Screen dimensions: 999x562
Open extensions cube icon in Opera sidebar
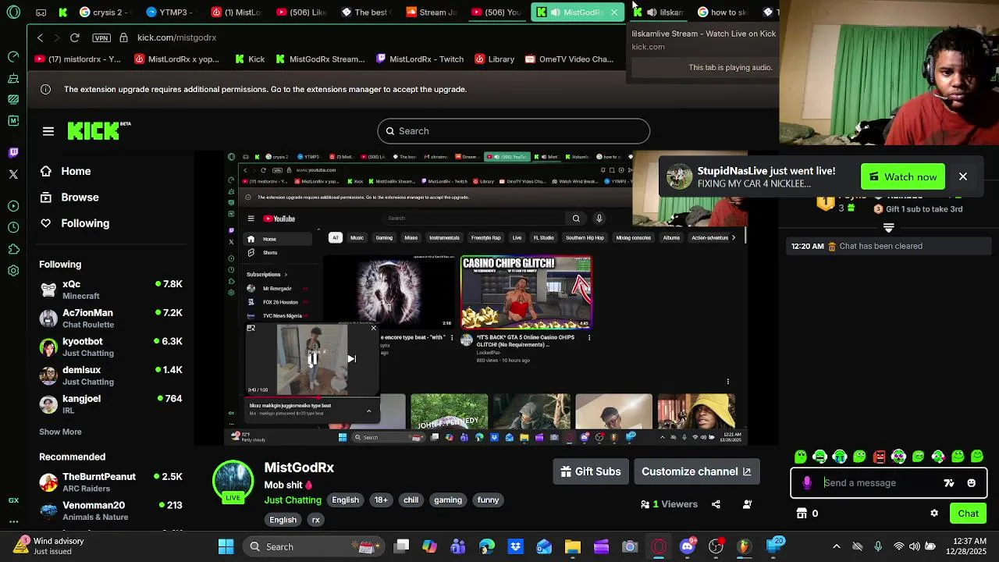[x=13, y=249]
